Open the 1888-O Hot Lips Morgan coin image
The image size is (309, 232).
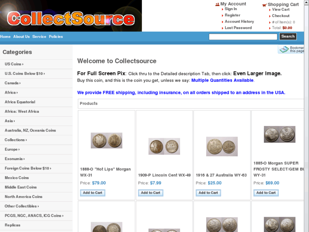pos(106,140)
